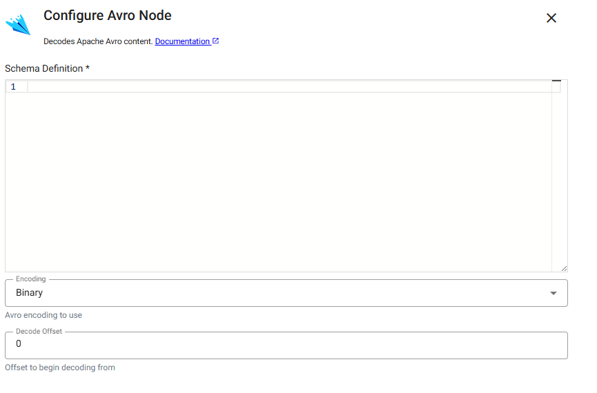Open the Encoding dropdown showing Binary
Screen dimensions: 597x393
pos(276,293)
